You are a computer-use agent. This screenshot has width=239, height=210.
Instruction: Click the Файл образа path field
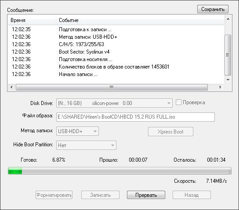point(135,117)
